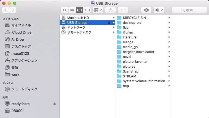Open the $RECYCLE.BIN folder
The width and height of the screenshot is (209, 118).
[x=144, y=18]
